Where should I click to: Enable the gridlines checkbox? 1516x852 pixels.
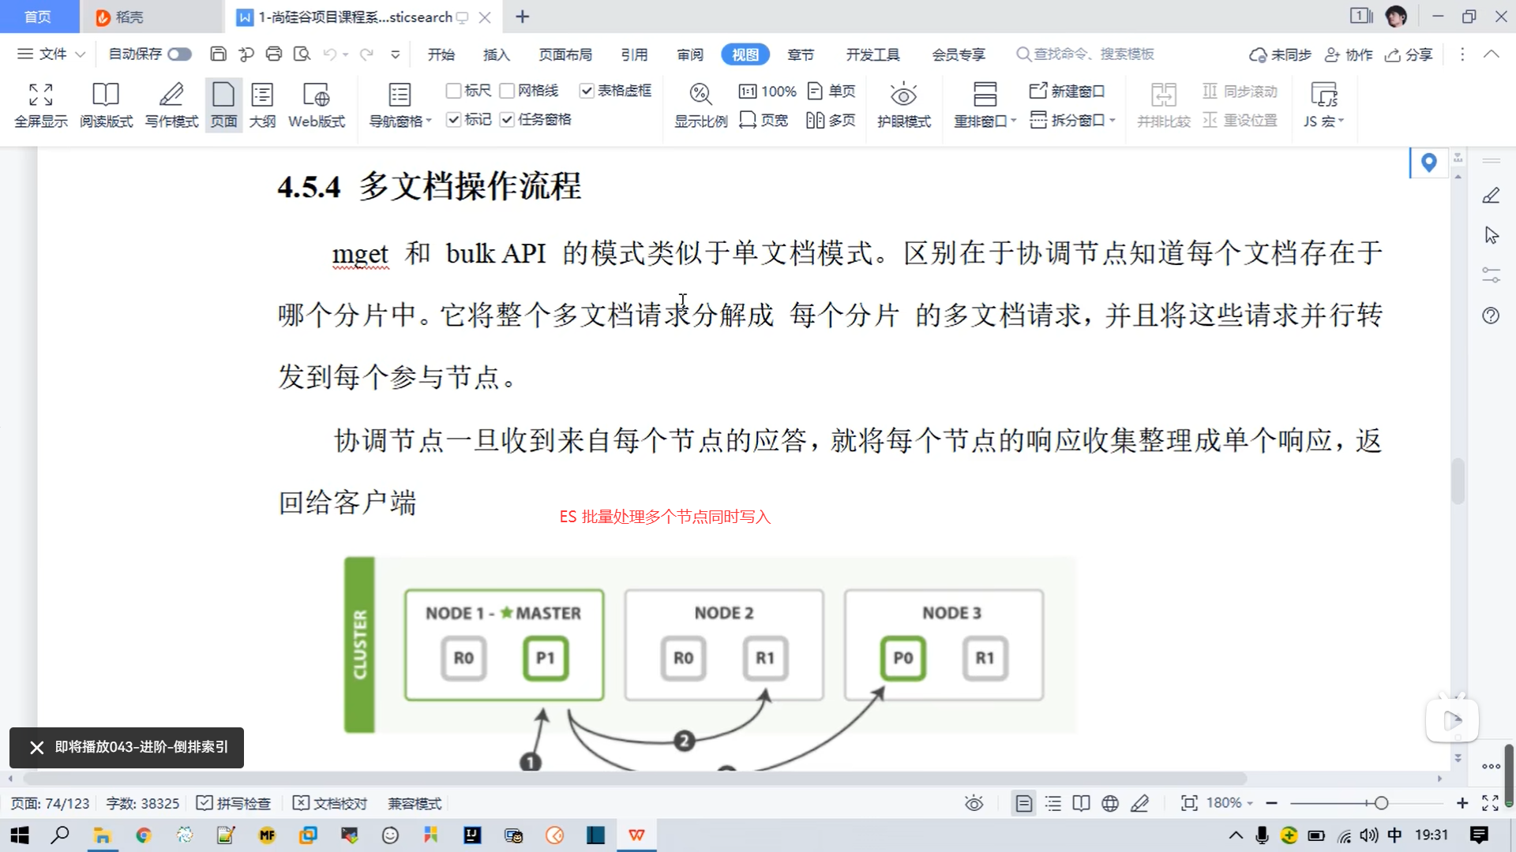tap(508, 91)
